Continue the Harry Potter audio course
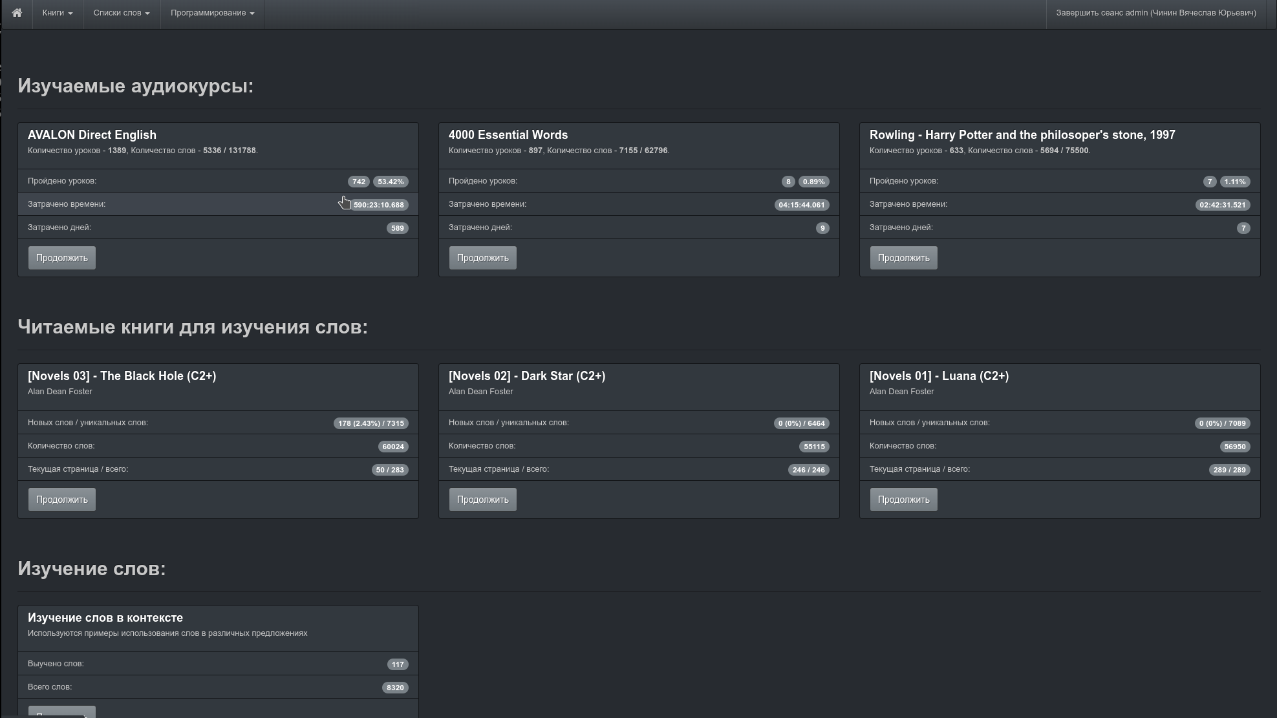 click(x=903, y=258)
